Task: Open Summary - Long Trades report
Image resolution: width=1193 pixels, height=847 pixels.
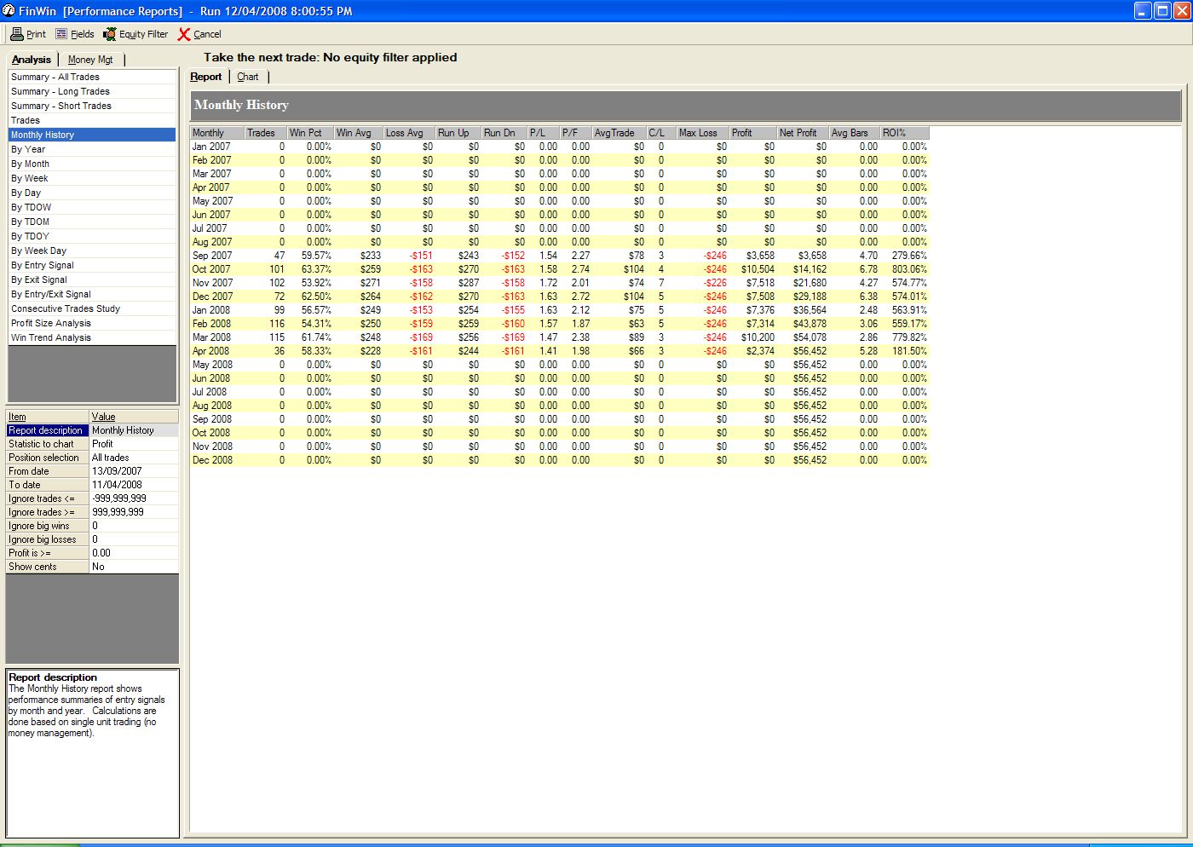Action: [61, 91]
